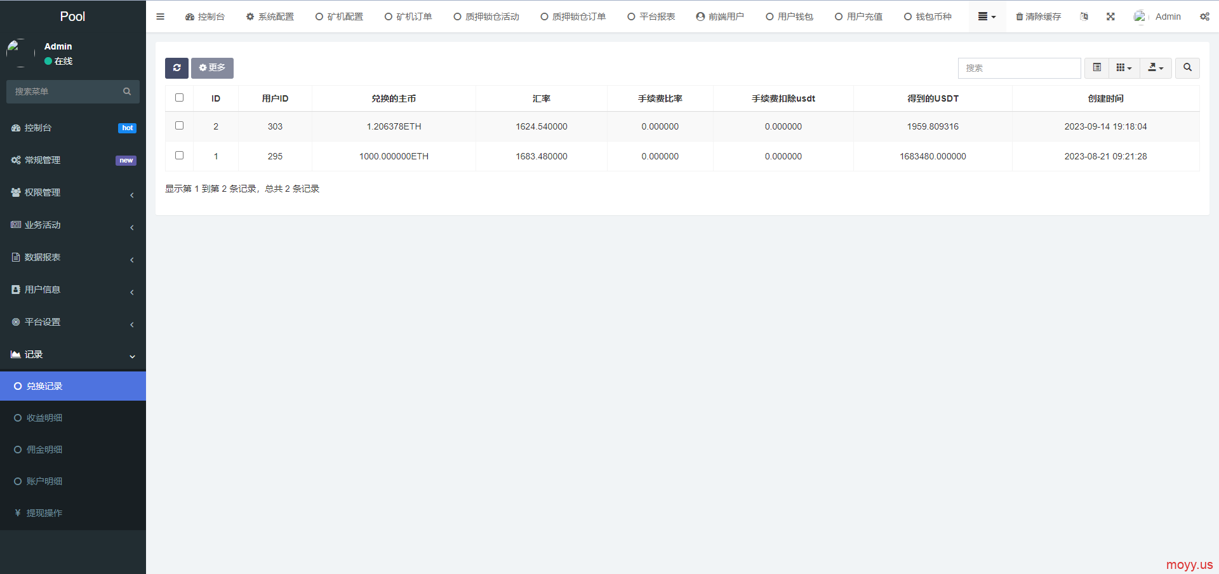The height and width of the screenshot is (574, 1219).
Task: Click the Pool logo title
Action: [72, 17]
